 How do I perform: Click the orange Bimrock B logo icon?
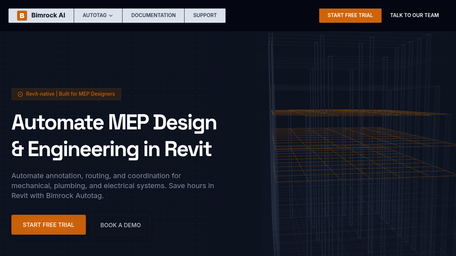coord(22,16)
